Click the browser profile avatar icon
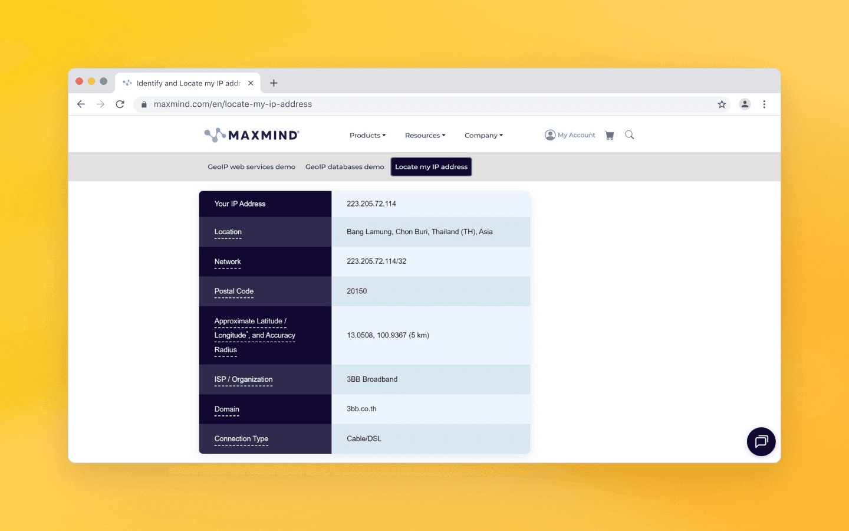 click(x=745, y=104)
